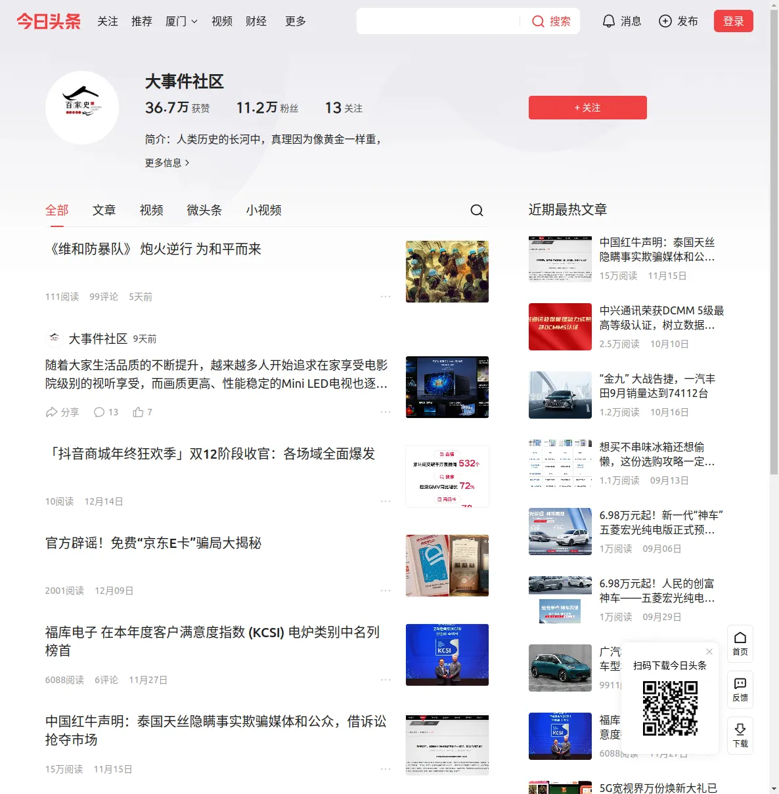Image resolution: width=779 pixels, height=794 pixels.
Task: Click 下载 download in floating sidebar
Action: point(740,736)
